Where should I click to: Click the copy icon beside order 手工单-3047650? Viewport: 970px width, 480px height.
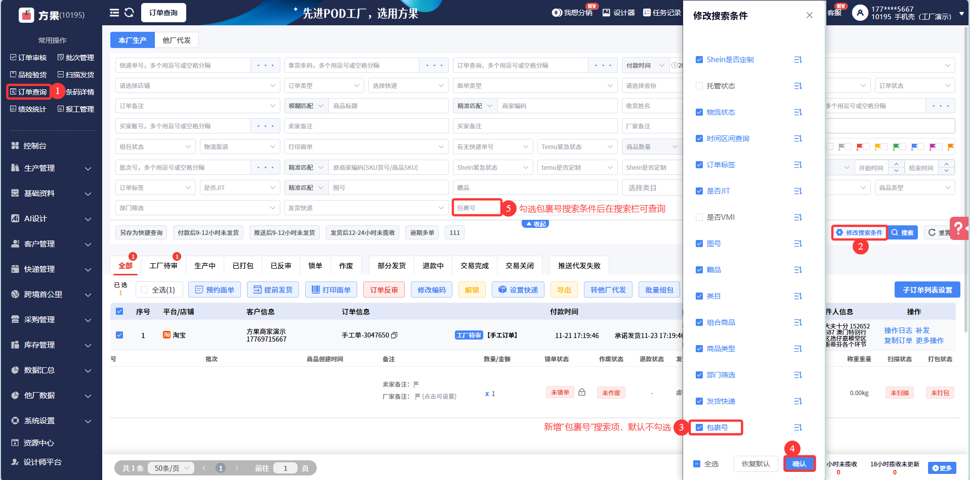tap(395, 335)
